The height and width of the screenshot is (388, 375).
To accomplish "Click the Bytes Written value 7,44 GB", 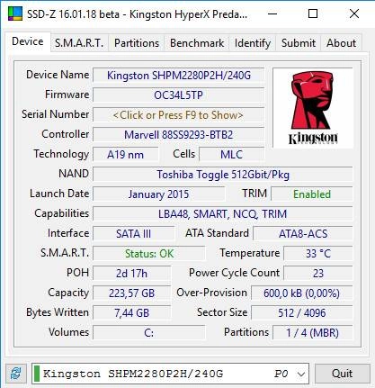I will click(x=131, y=313).
